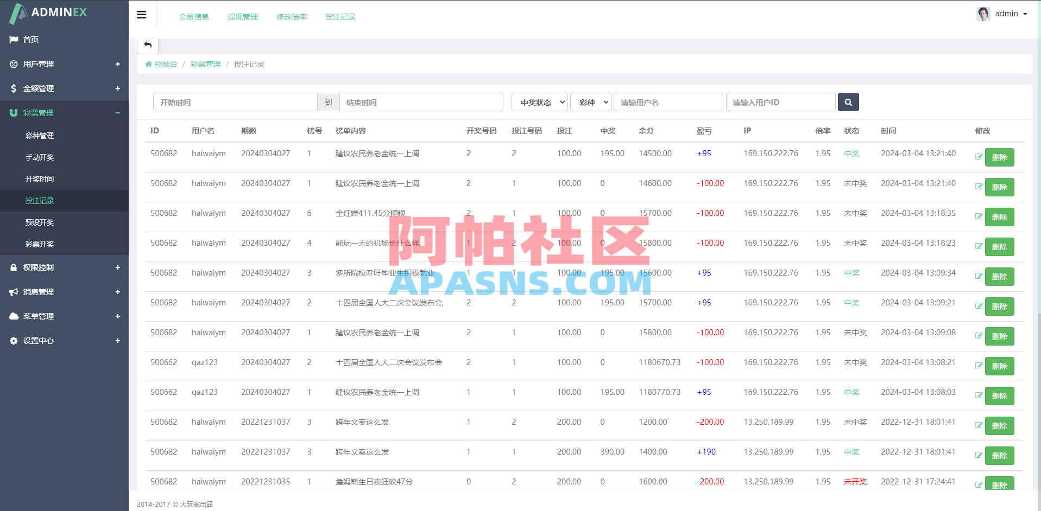The height and width of the screenshot is (511, 1041).
Task: Click the edit icon on the first record row
Action: (x=979, y=157)
